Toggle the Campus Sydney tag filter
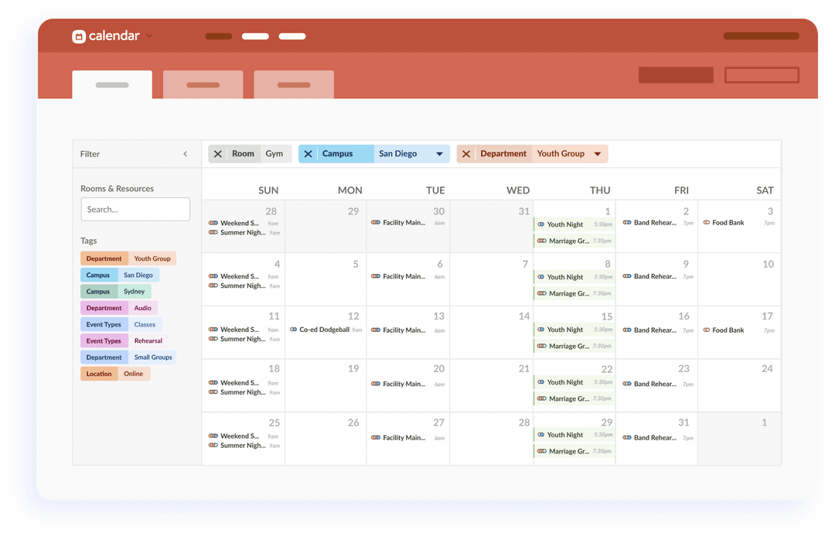835x537 pixels. pos(115,291)
